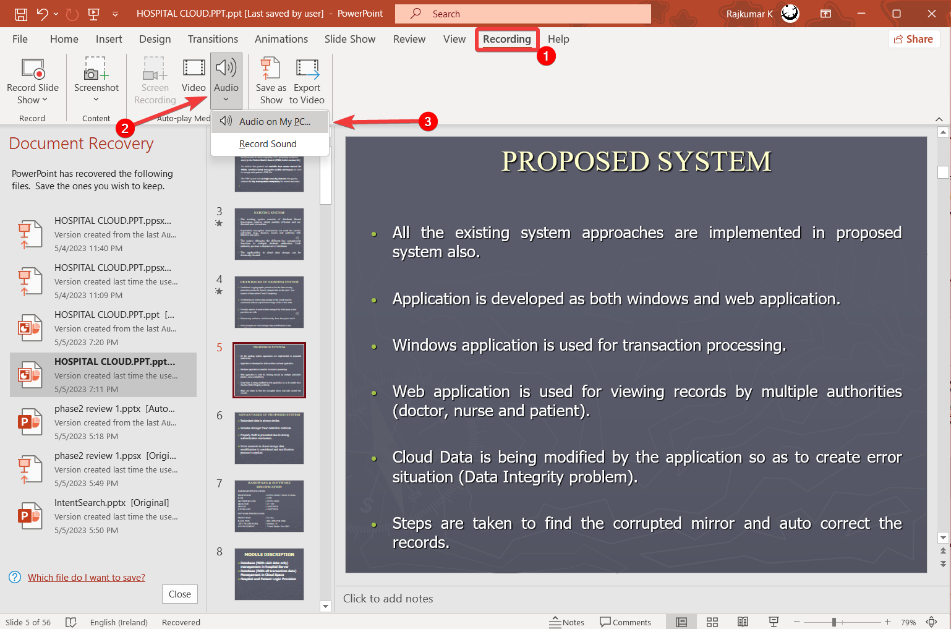Click the Fit slide to current window icon
Screen dimensions: 951x629
[x=932, y=622]
